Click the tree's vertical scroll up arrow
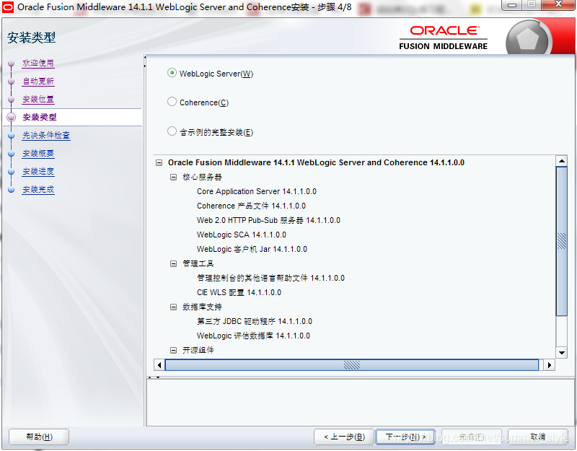The image size is (577, 451). pyautogui.click(x=562, y=161)
